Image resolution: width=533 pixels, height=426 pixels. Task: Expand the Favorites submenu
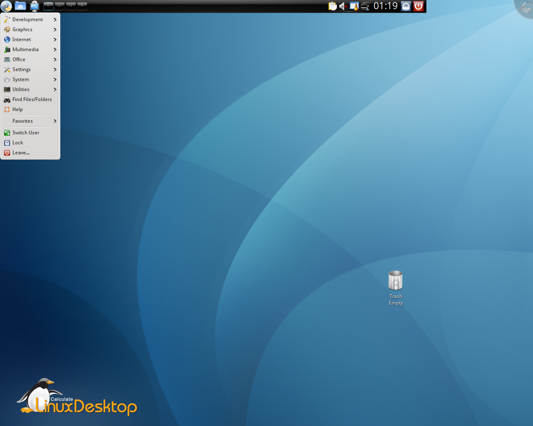coord(30,121)
